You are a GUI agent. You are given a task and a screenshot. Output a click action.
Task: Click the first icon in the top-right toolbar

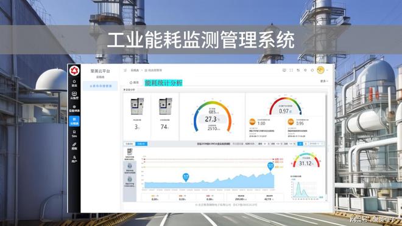(x=284, y=70)
